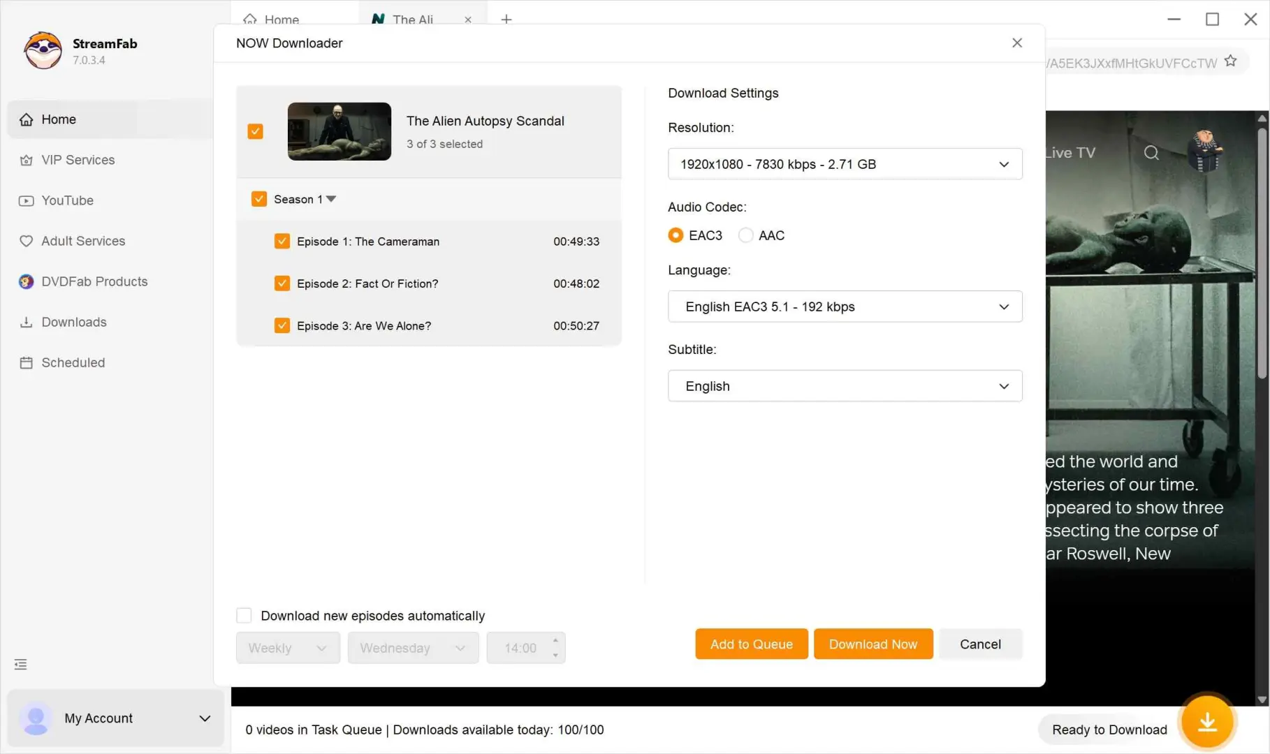
Task: Open Adult Services section
Action: (110, 241)
